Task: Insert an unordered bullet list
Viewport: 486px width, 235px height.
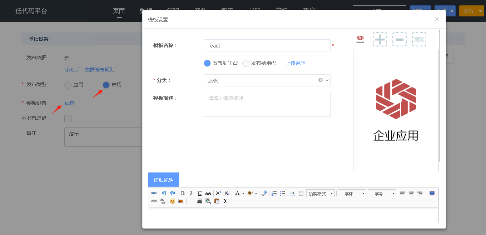Action: [283, 193]
